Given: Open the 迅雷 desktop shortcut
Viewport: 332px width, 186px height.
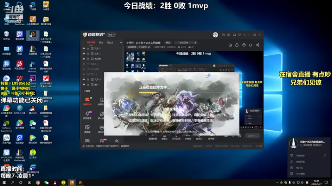Looking at the screenshot, I should [x=20, y=50].
